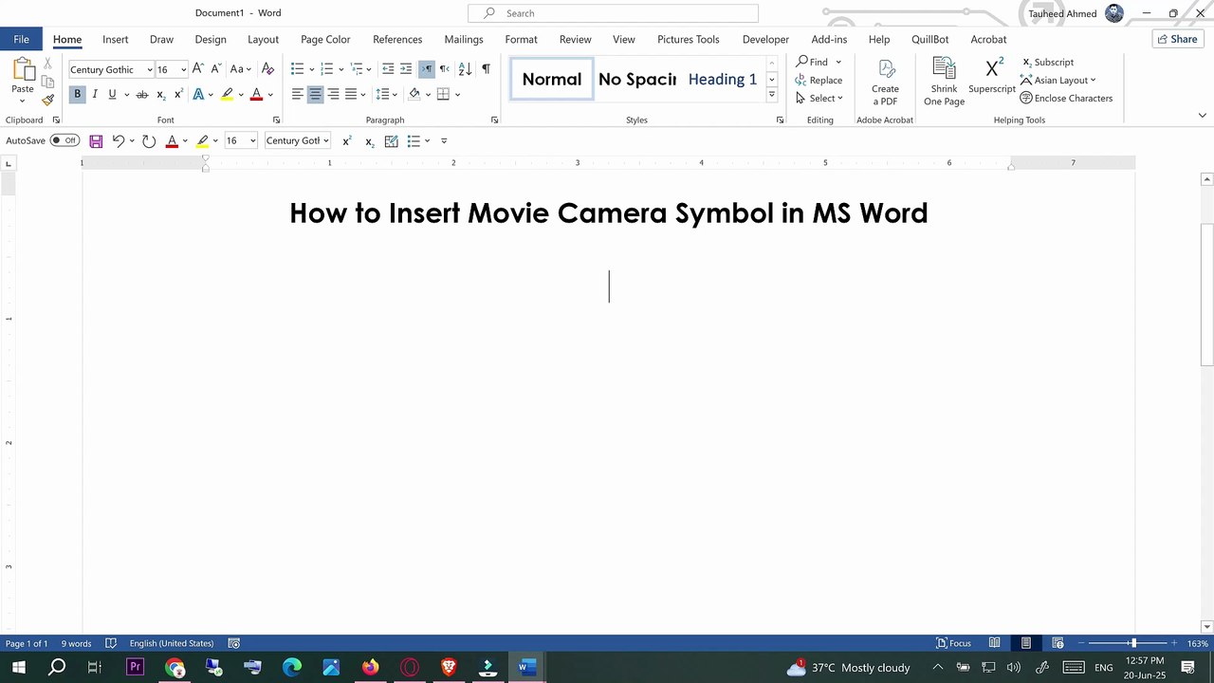
Task: Apply the red font color in the ribbon
Action: coord(256,94)
